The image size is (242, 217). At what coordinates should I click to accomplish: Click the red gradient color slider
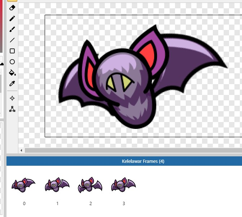point(1,26)
